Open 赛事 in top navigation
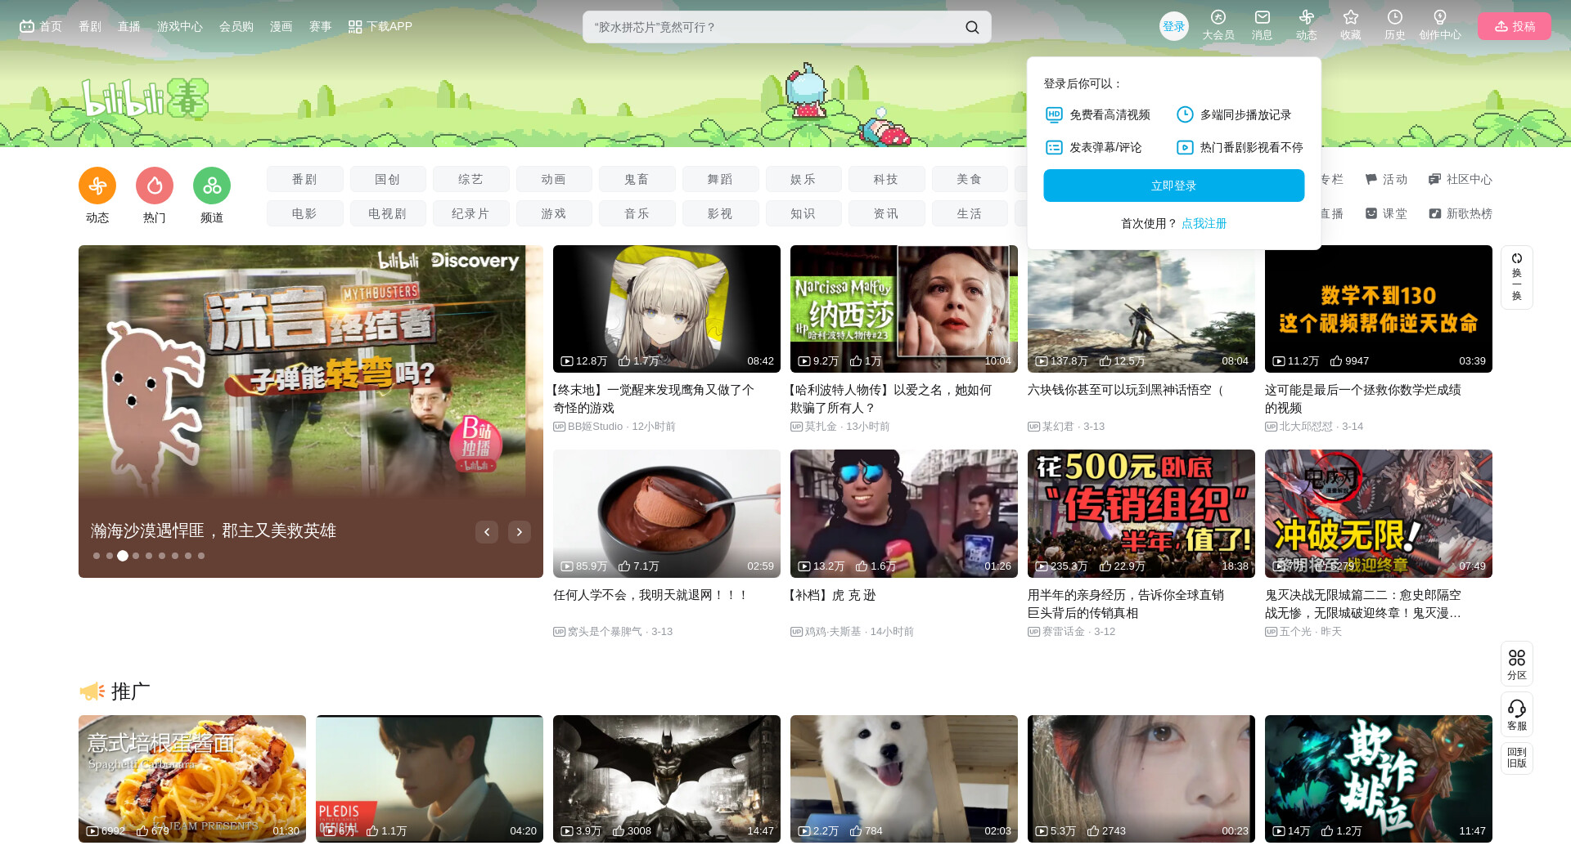 coord(321,27)
